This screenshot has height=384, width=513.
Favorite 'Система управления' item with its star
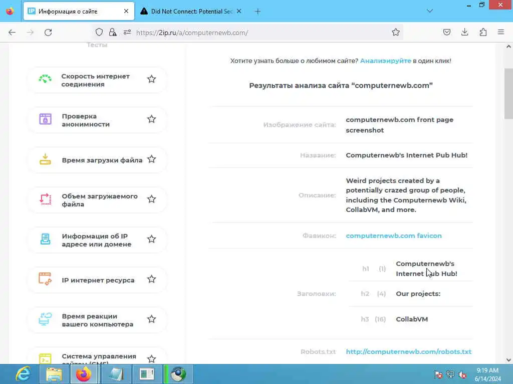pyautogui.click(x=151, y=359)
